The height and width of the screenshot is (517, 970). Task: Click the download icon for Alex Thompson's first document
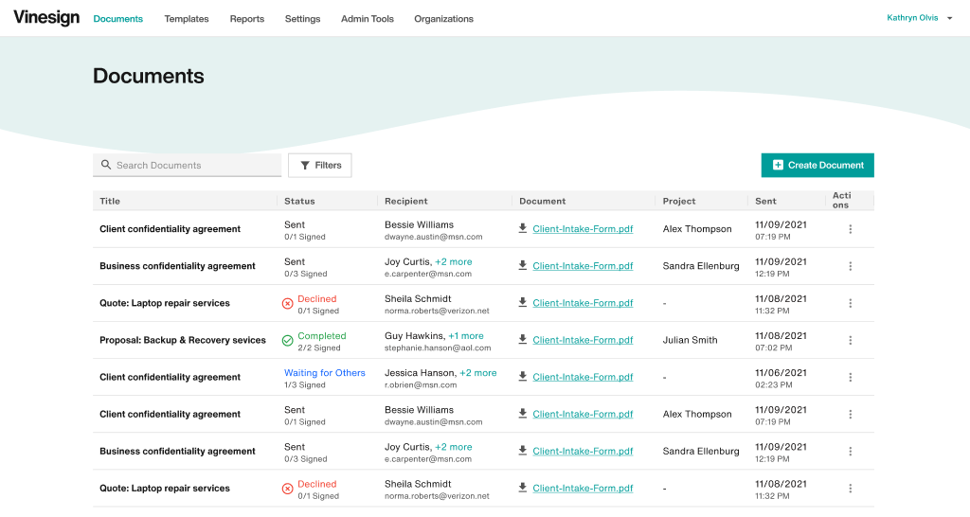522,228
